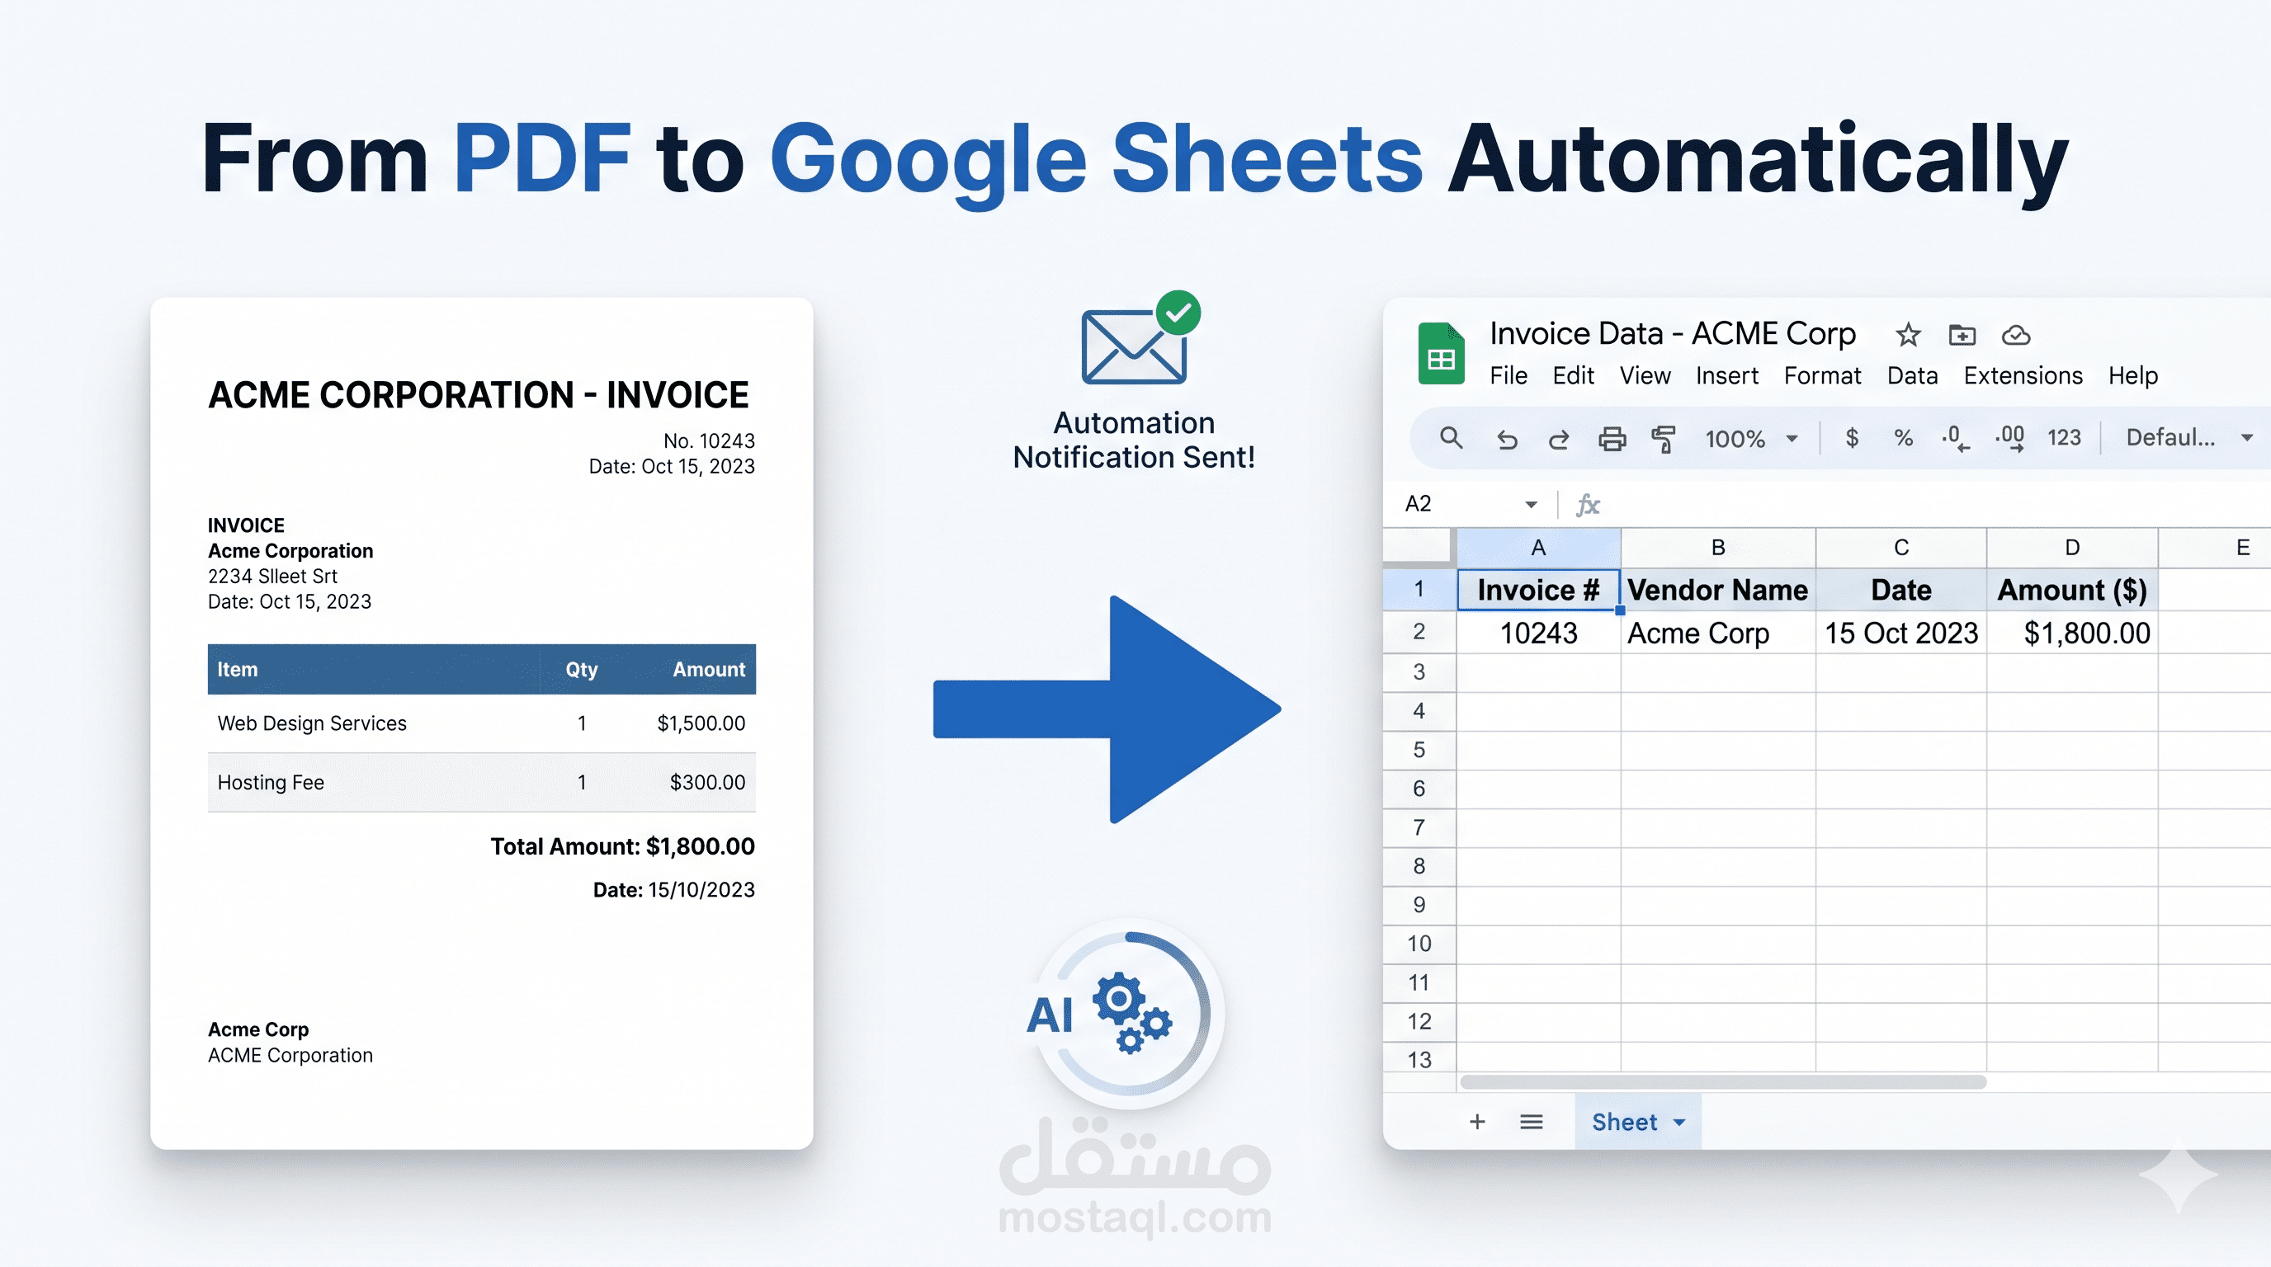Select column B header
The height and width of the screenshot is (1267, 2271).
[1718, 548]
